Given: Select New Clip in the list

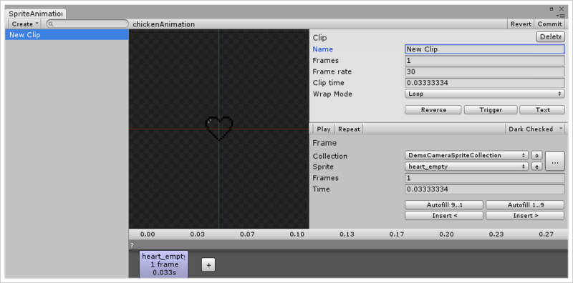Looking at the screenshot, I should 67,35.
